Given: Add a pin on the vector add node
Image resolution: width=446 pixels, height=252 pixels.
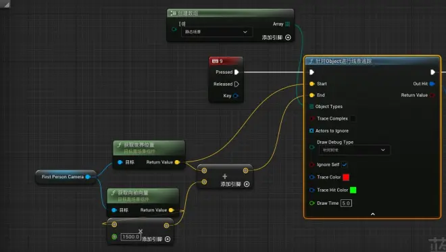Looking at the screenshot, I should pos(235,184).
